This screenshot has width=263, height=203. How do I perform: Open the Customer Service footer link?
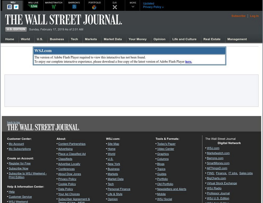point(20,197)
